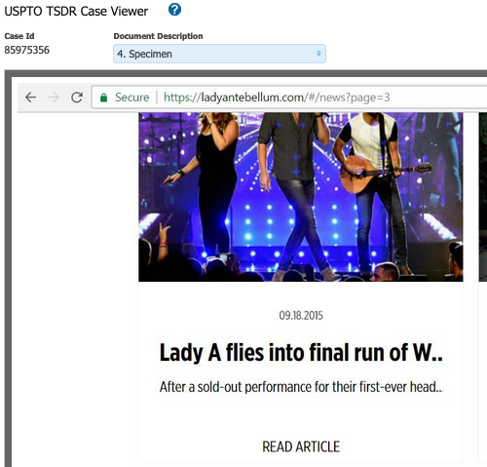Screen dimensions: 487x467
Task: Open the Document Description dropdown
Action: click(x=219, y=54)
